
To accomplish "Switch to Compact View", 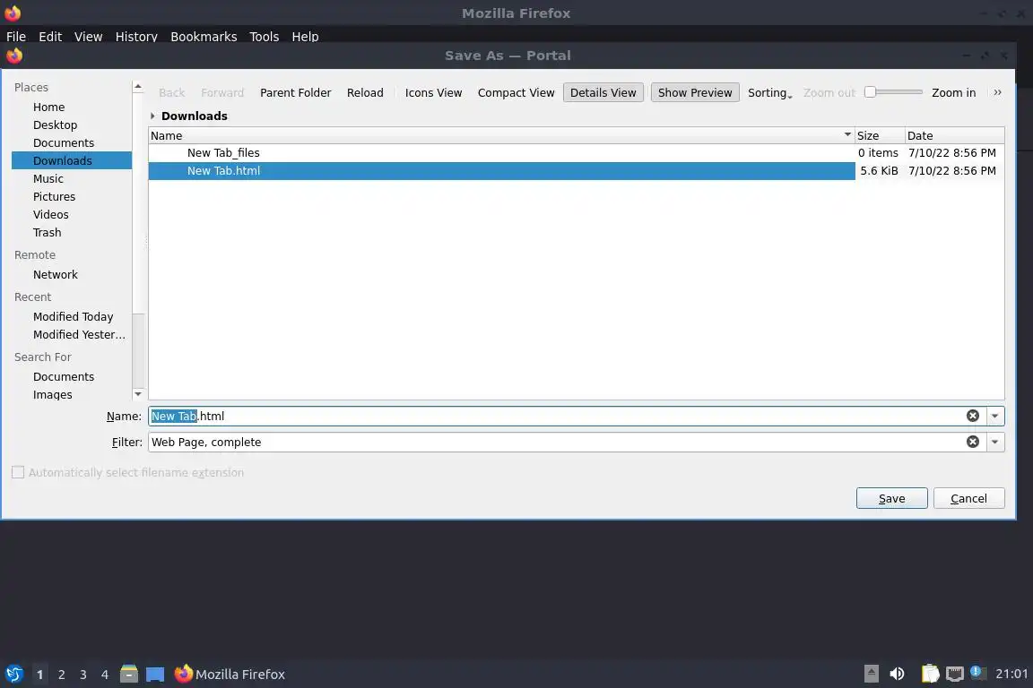I will click(516, 93).
